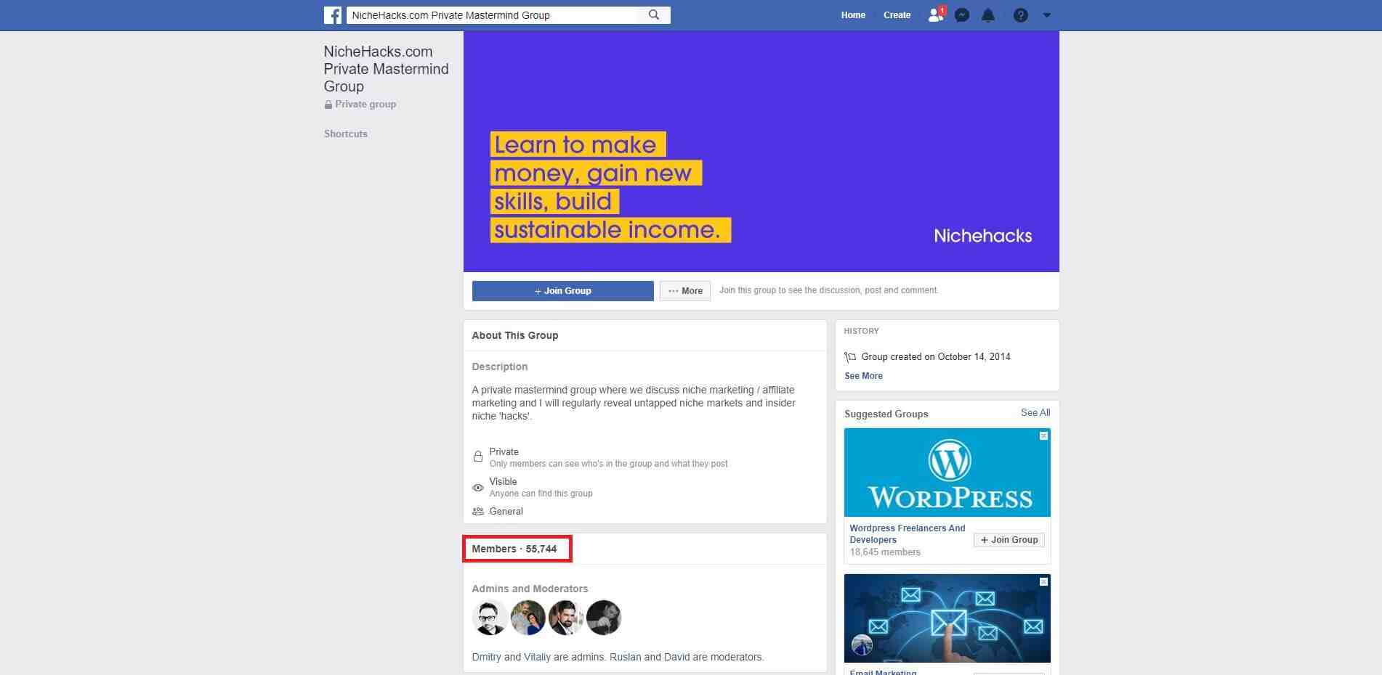Open Dmitry's profile link

pos(486,657)
